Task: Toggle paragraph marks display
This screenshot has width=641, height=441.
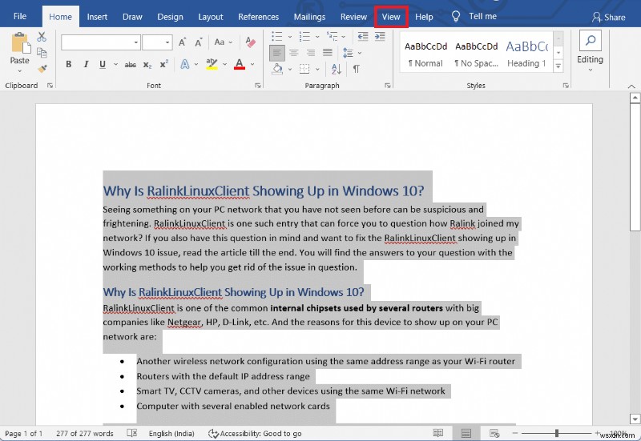Action: pos(356,70)
